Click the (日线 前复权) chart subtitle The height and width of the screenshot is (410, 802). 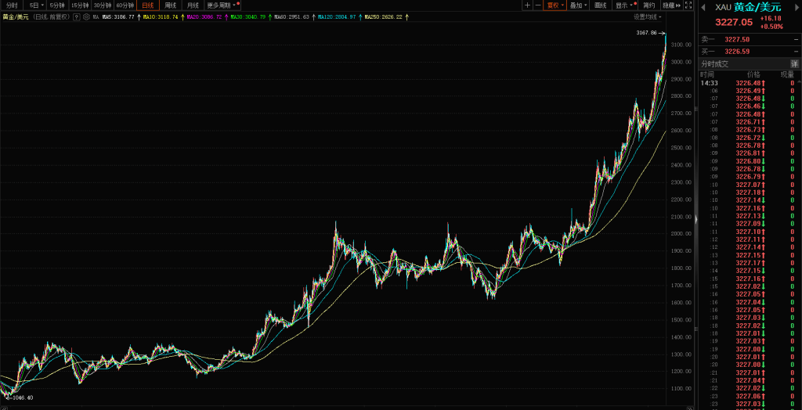(50, 17)
